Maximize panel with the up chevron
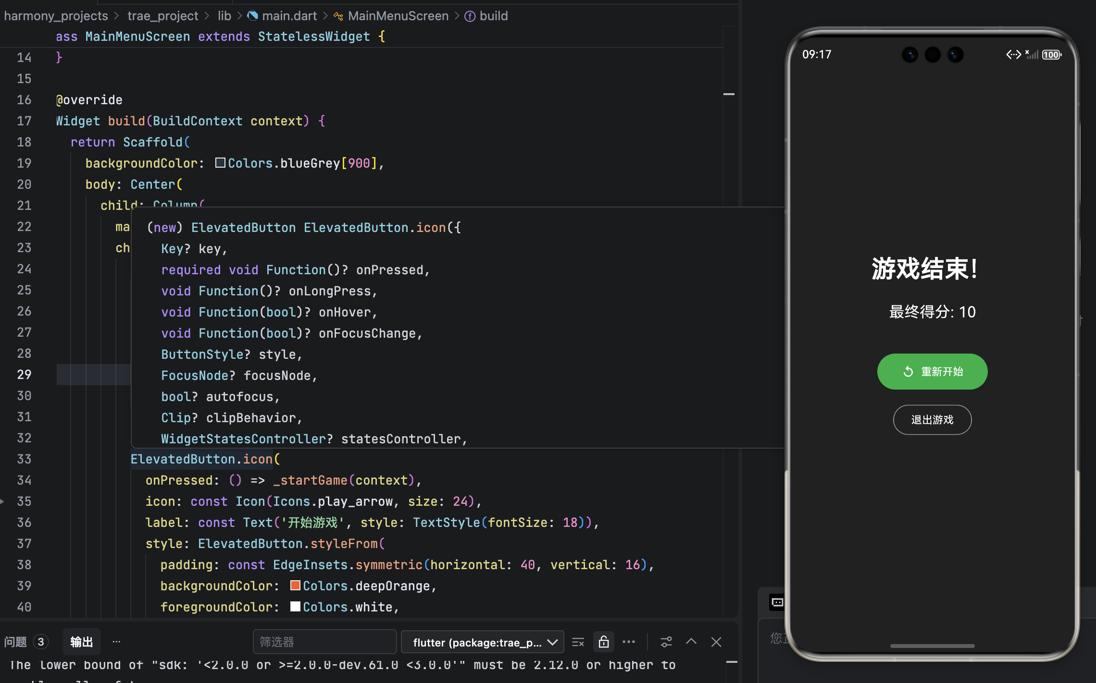Screen dimensions: 1096x683 (x=691, y=642)
